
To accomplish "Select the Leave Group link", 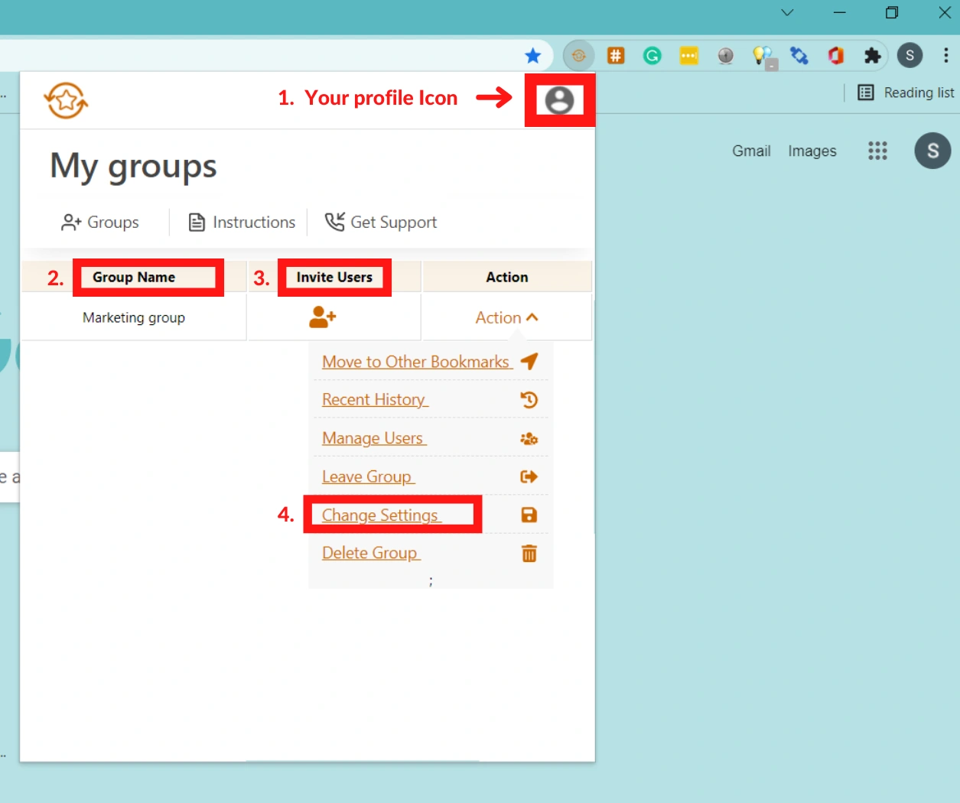I will [367, 476].
